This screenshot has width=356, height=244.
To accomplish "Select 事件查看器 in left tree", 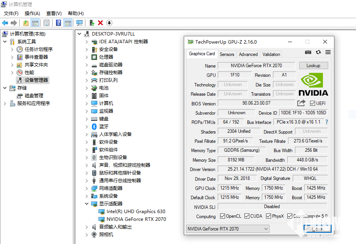I will 36,57.
